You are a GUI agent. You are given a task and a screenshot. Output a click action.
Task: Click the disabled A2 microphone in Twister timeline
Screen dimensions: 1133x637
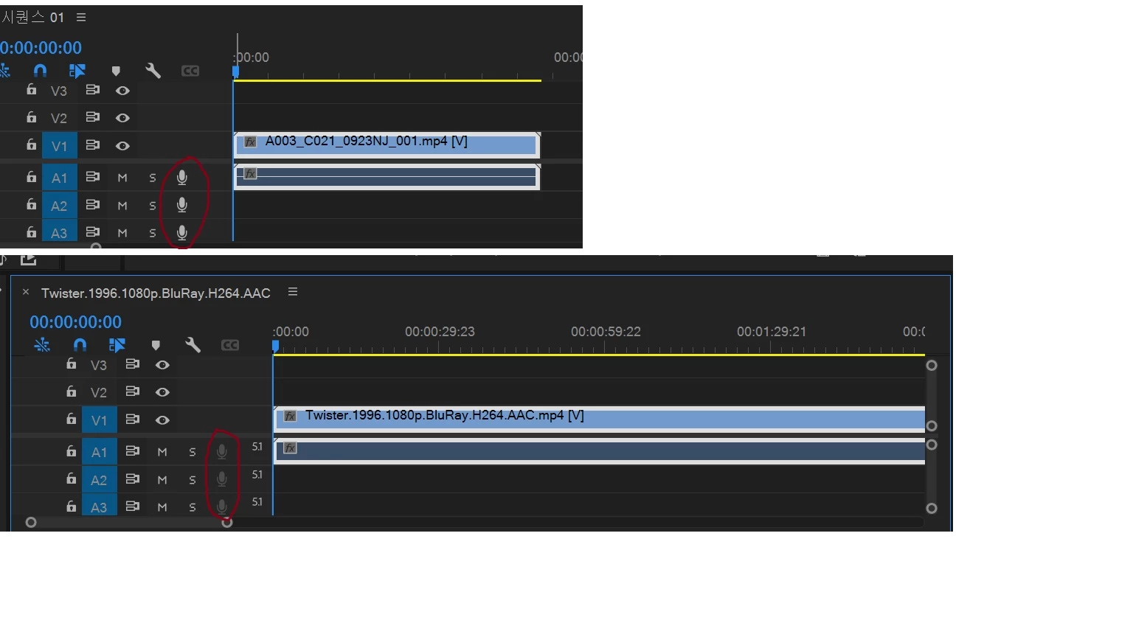pos(222,479)
